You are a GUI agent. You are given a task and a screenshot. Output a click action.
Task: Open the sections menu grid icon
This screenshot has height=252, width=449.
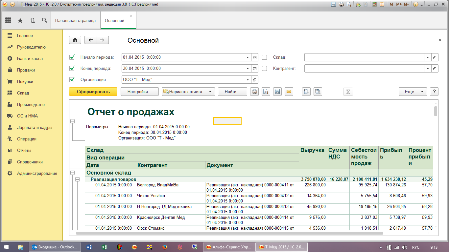coord(8,20)
